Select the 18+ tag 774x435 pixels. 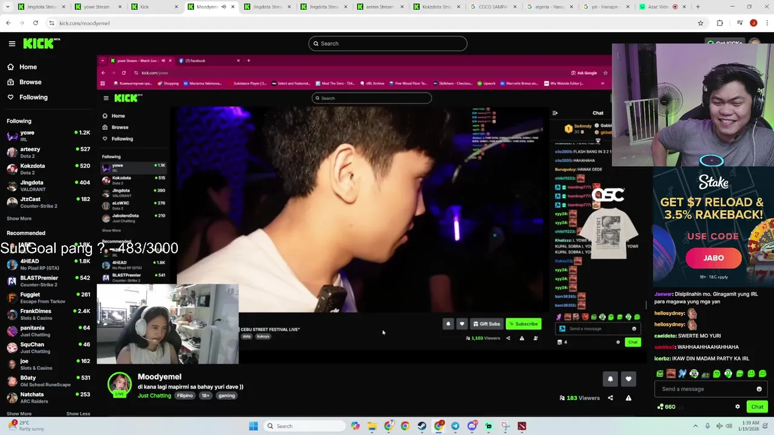click(206, 396)
